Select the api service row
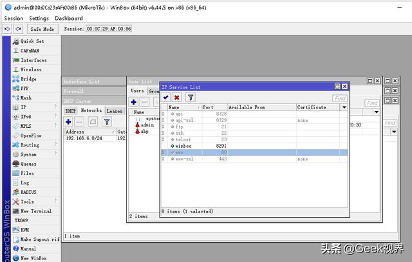Viewport: 412px width, 262px height. (254, 114)
